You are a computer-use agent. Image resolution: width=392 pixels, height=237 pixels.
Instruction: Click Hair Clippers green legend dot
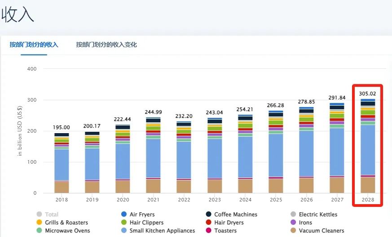(x=124, y=222)
